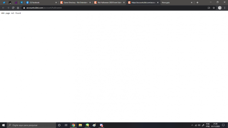Click the pen/link tray icon

tap(203, 125)
